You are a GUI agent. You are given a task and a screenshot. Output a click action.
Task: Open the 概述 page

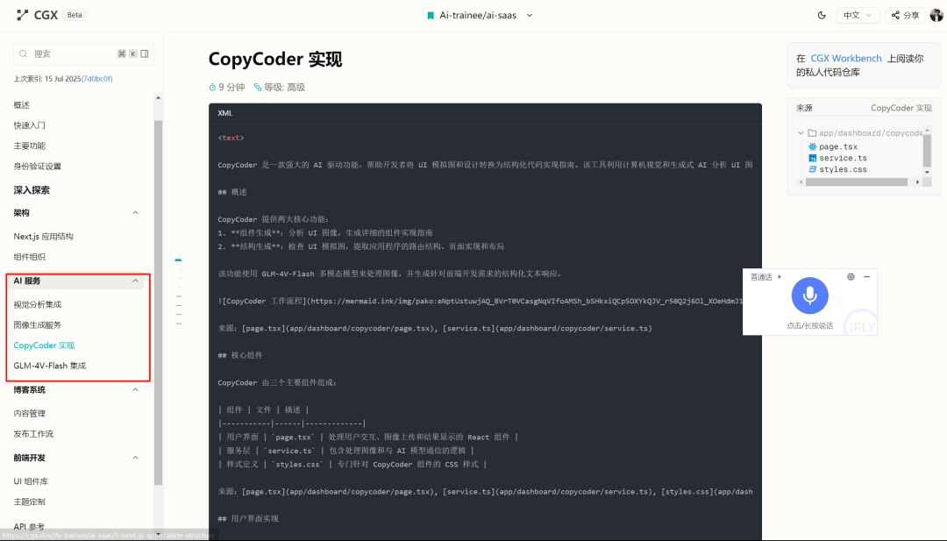(x=22, y=105)
